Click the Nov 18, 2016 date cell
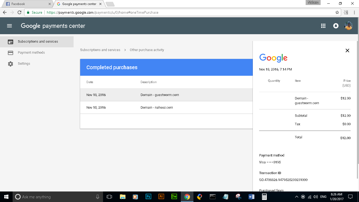Image resolution: width=359 pixels, height=202 pixels. (96, 95)
